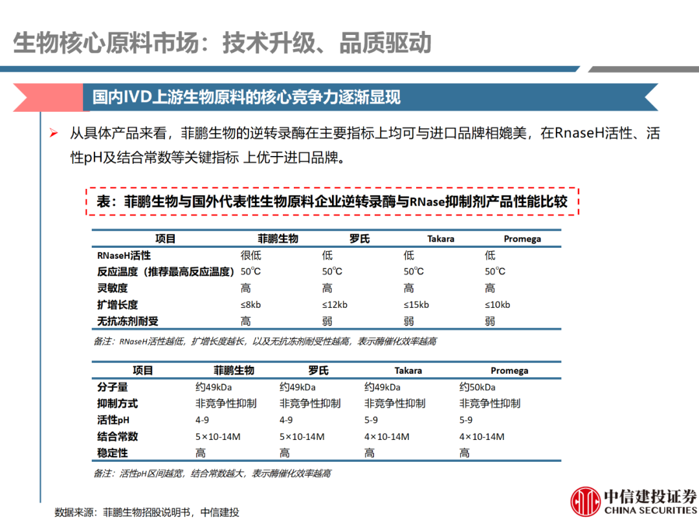The width and height of the screenshot is (699, 524).
Task: Click the ≤15kb cell in 扩增长度 row
Action: [416, 305]
